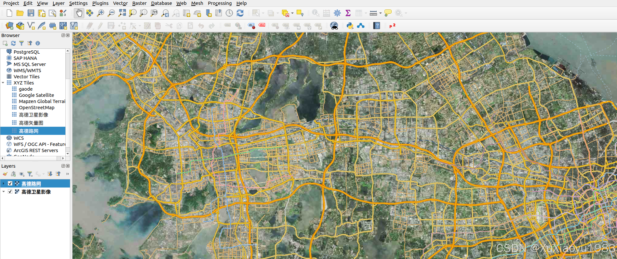Show more Layers toolbar buttons chevron
This screenshot has width=617, height=259.
point(67,174)
